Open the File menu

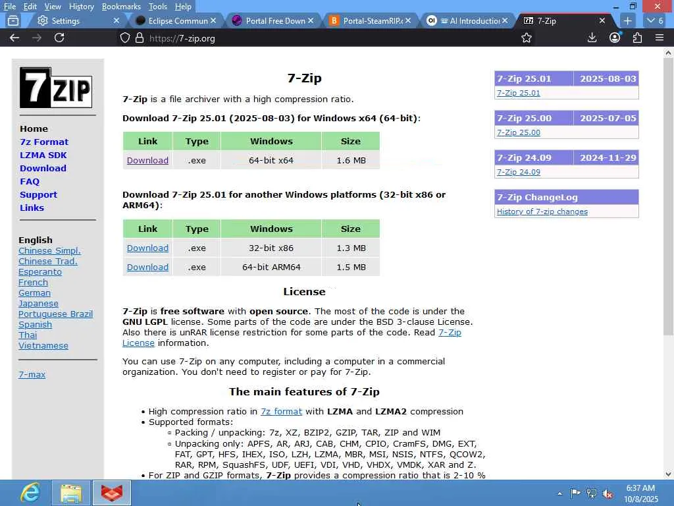coord(9,7)
